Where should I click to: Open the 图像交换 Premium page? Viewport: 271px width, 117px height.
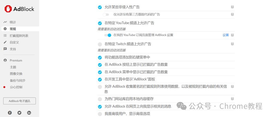[16, 74]
